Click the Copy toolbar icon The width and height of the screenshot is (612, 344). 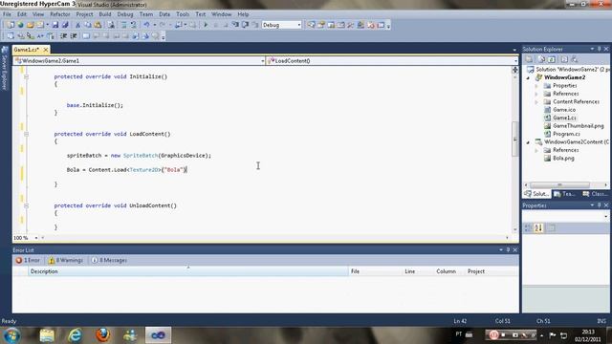pyautogui.click(x=88, y=25)
